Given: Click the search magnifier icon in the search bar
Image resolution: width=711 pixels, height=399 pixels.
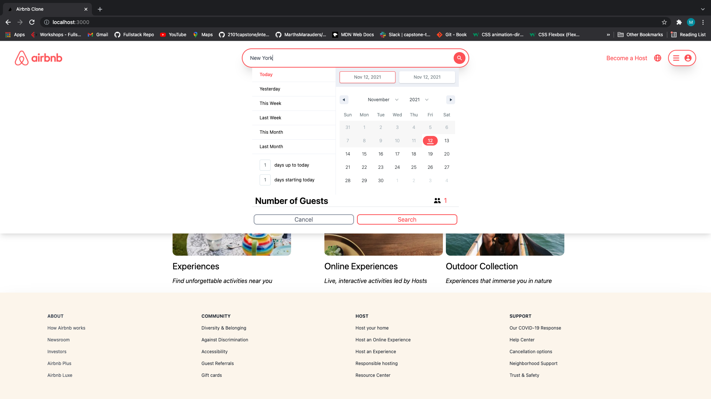Looking at the screenshot, I should coord(459,58).
